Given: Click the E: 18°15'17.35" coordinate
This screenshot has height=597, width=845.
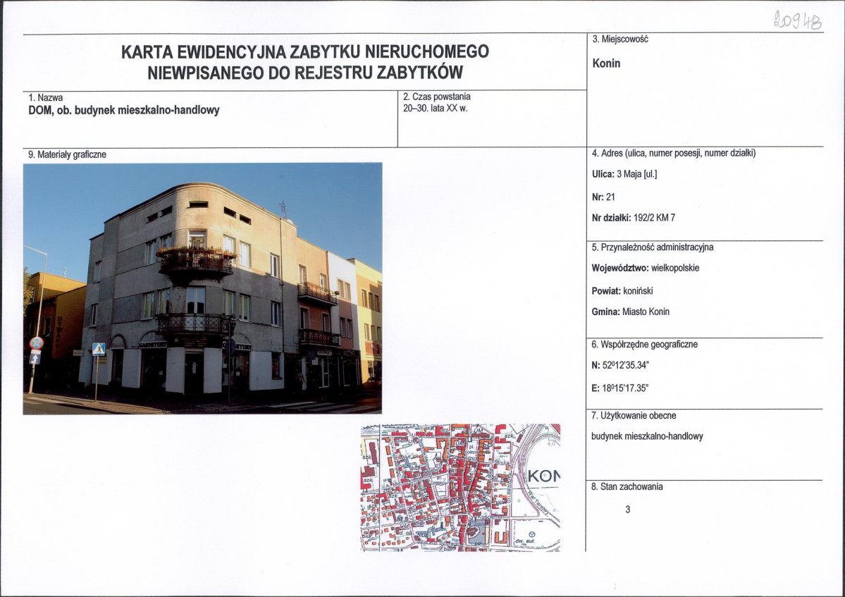Looking at the screenshot, I should 619,388.
